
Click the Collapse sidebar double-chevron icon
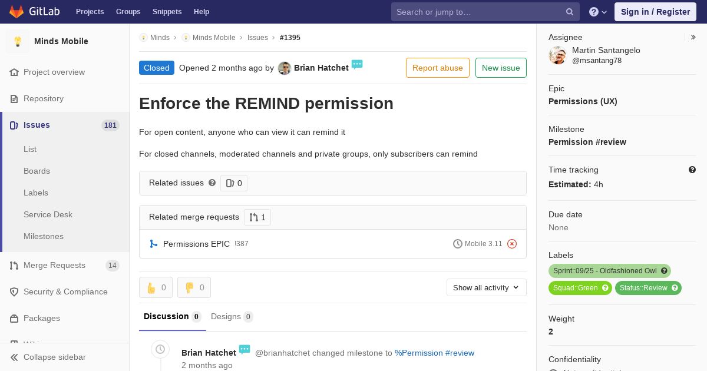click(14, 357)
